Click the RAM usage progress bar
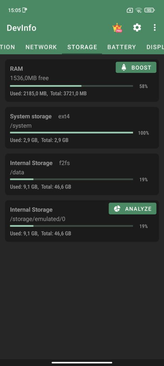164x366 pixels. coord(72,86)
